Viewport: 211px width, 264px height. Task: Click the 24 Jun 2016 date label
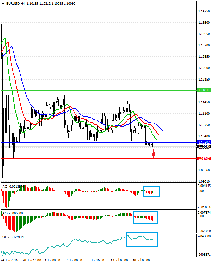click(10, 261)
